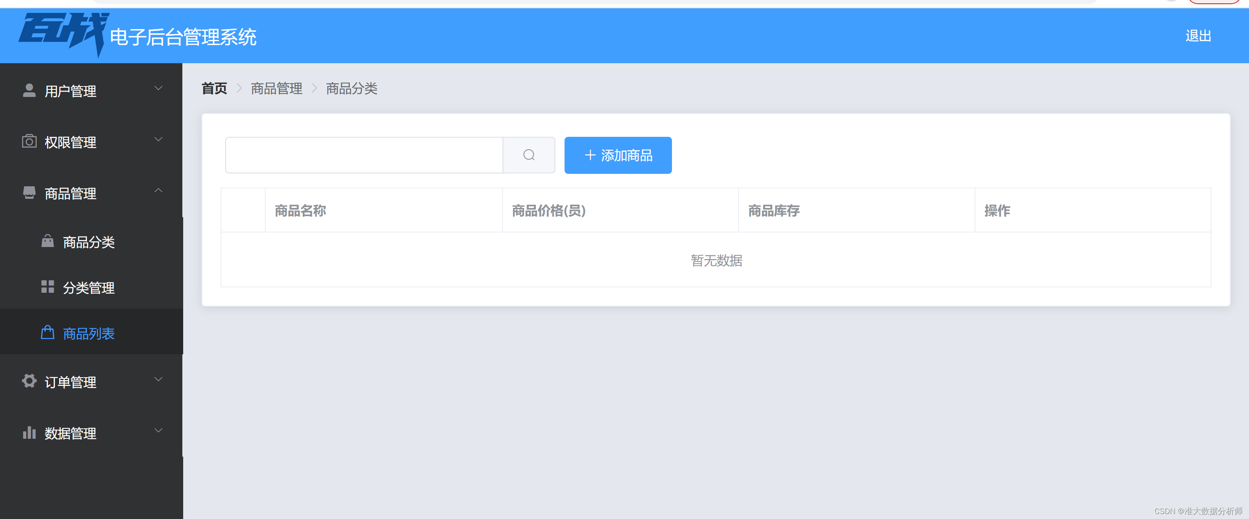Expand the 用户管理 menu chevron
This screenshot has height=519, width=1249.
tap(158, 89)
